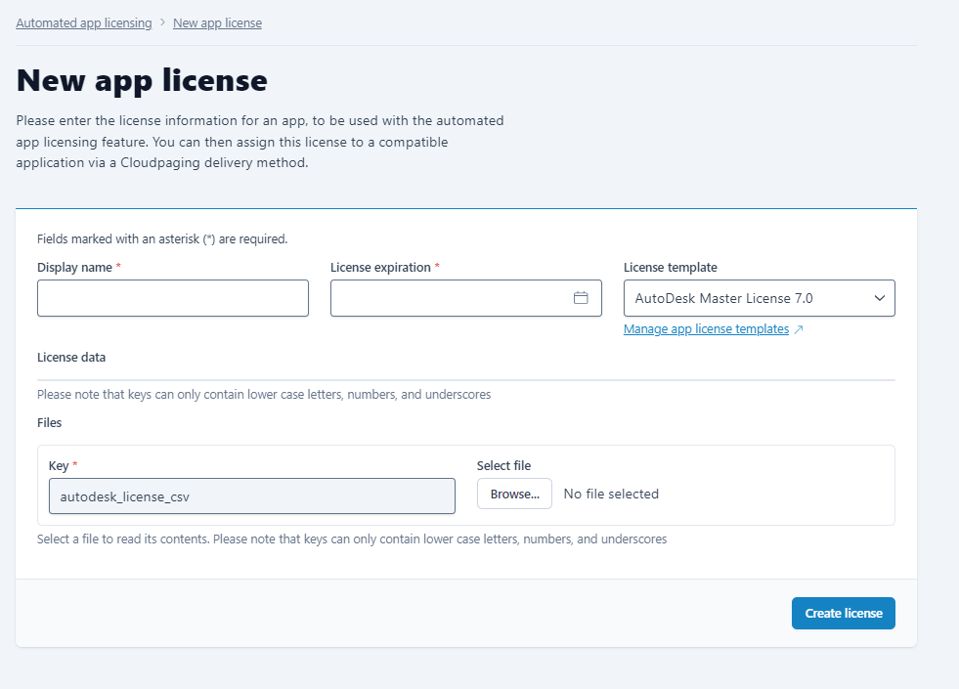Focus the Display name text field
Image resolution: width=959 pixels, height=689 pixels.
point(173,298)
